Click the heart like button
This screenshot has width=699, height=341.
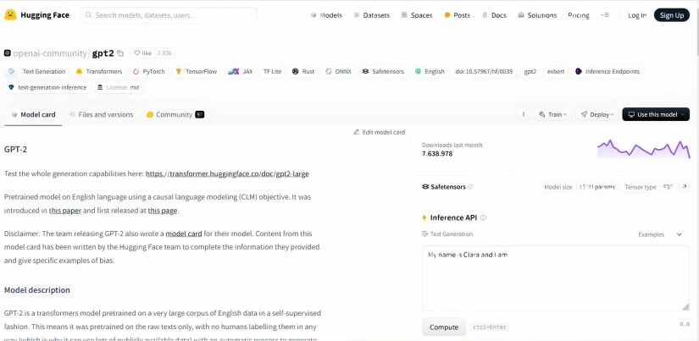pyautogui.click(x=143, y=53)
